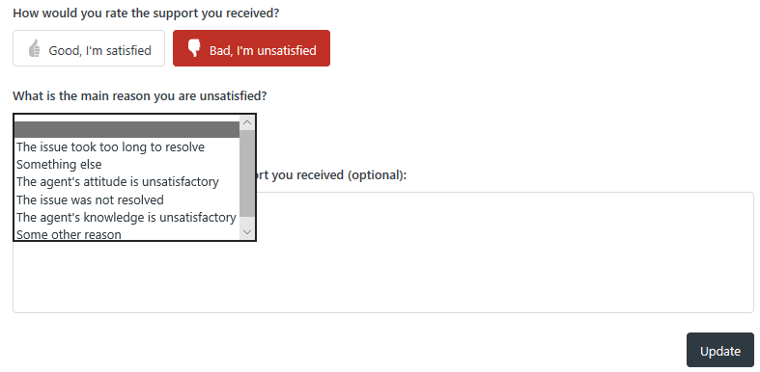Click the scrollbar track below the thumb
Viewport: 760px width, 372px height.
247,221
